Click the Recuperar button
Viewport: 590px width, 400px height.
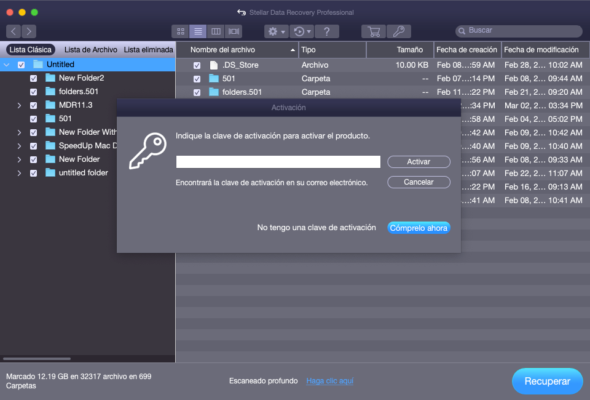point(548,381)
